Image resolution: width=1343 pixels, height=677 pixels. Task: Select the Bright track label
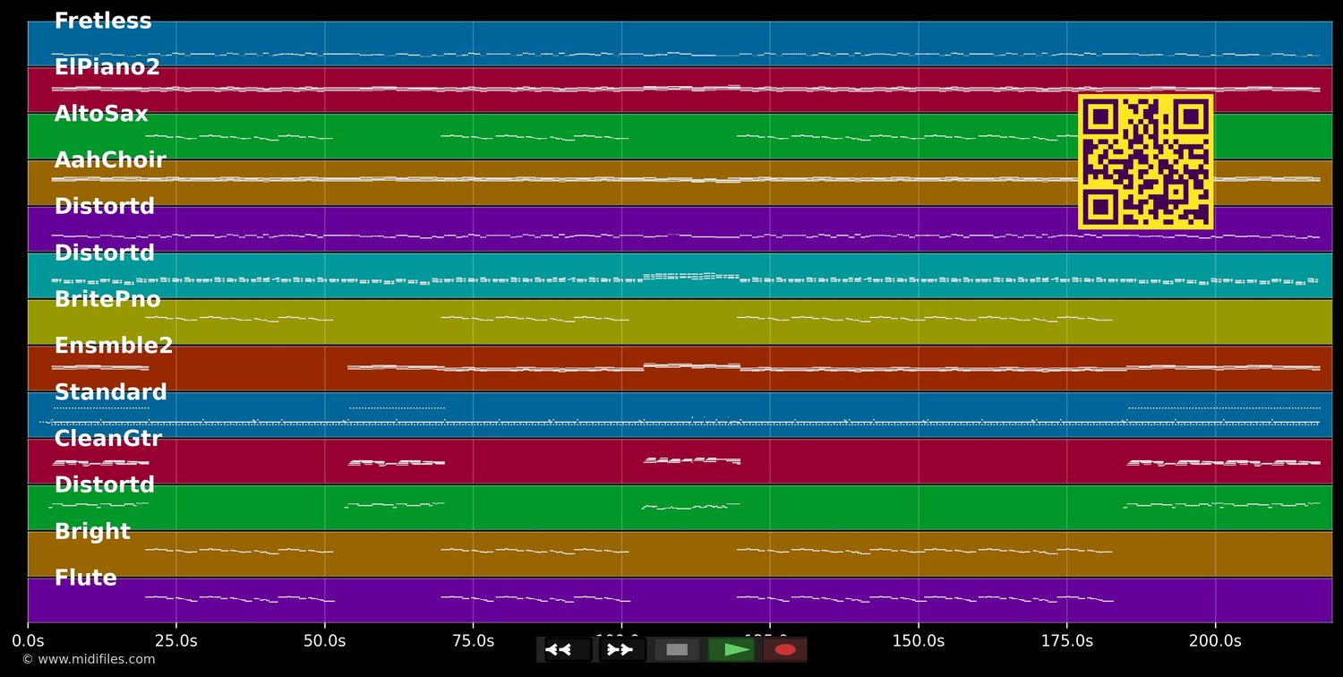click(92, 532)
